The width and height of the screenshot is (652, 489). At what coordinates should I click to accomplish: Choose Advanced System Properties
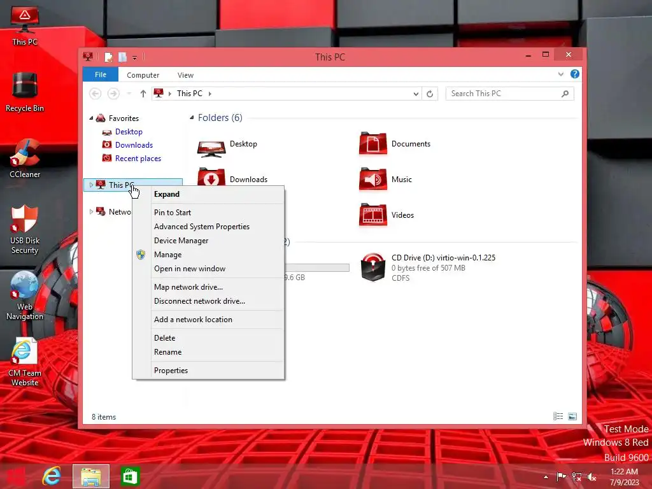(x=208, y=227)
